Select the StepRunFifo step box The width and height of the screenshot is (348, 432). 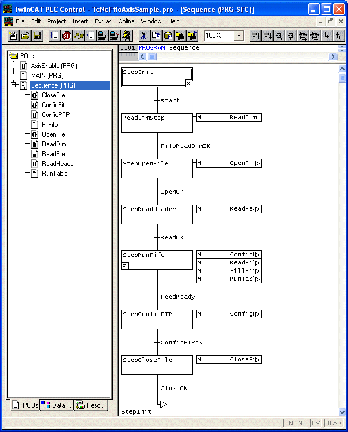pyautogui.click(x=157, y=260)
